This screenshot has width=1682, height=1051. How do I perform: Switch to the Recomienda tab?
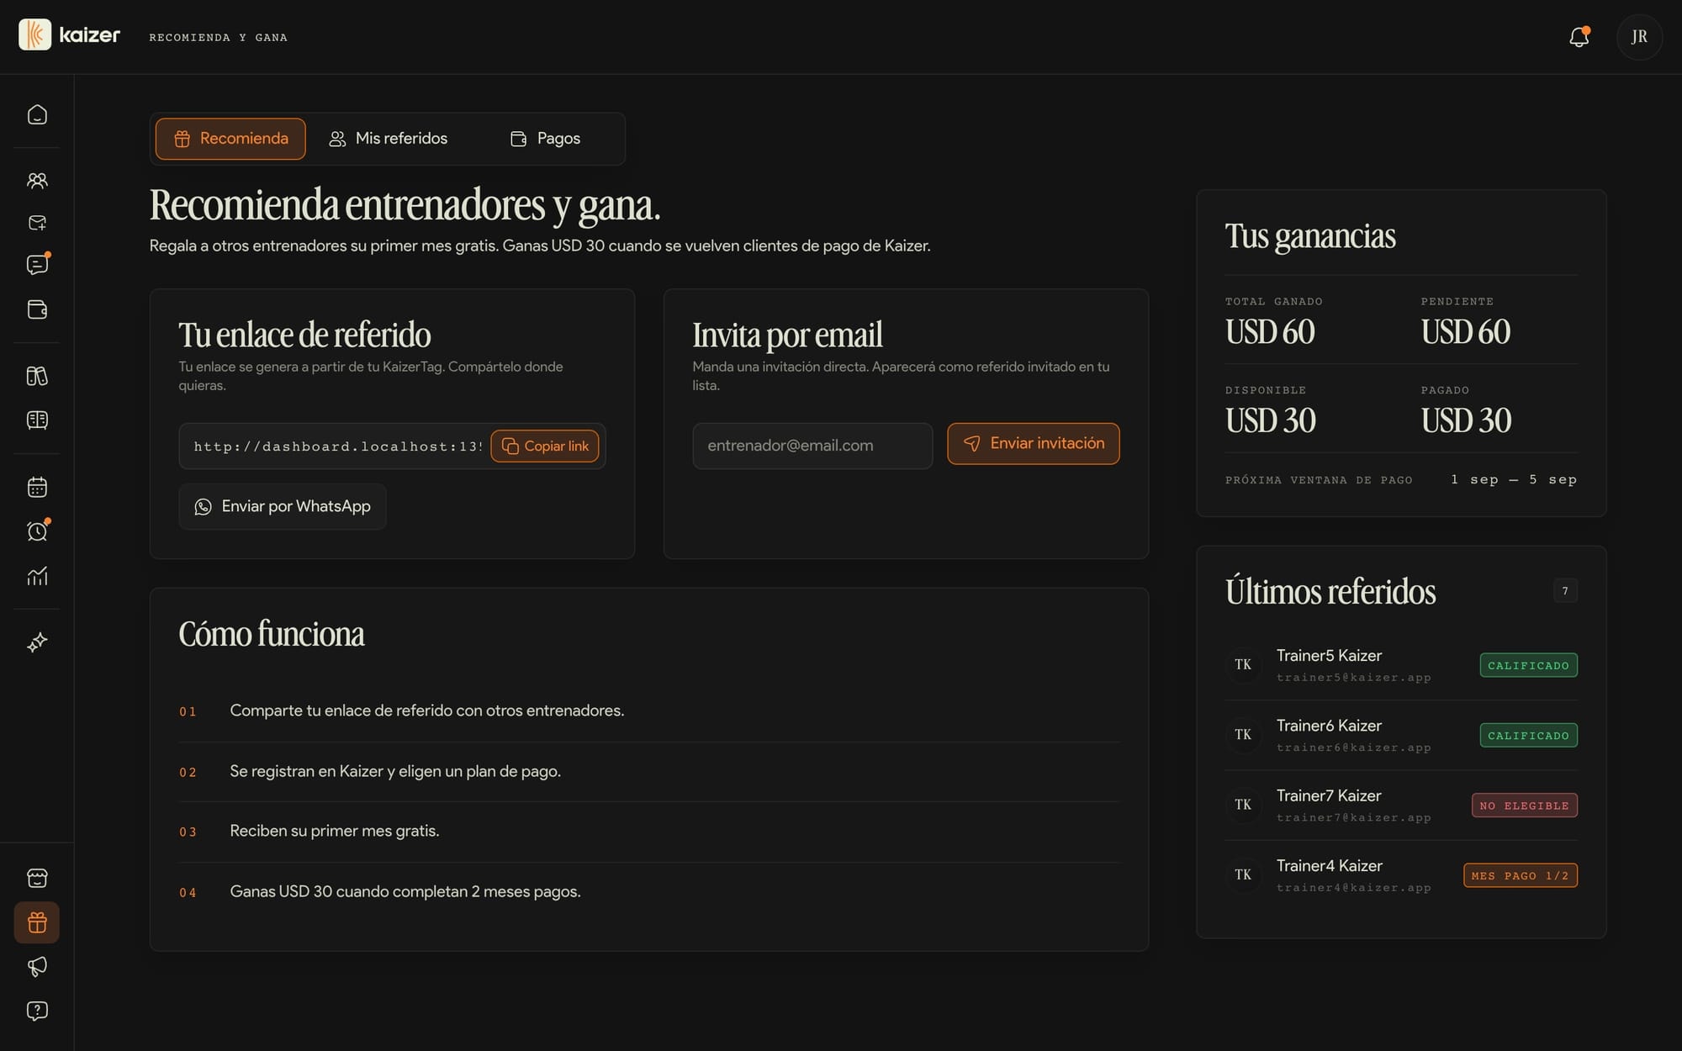230,139
